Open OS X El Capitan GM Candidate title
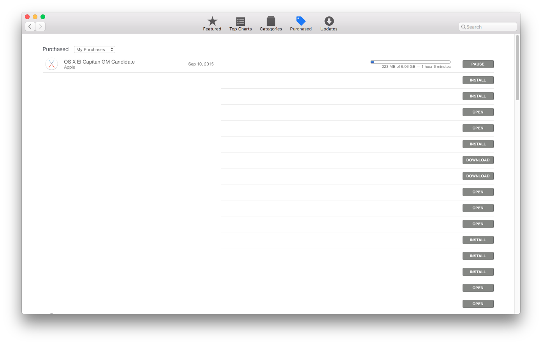 click(x=99, y=62)
